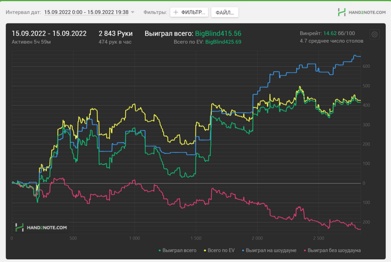The image size is (391, 262).
Task: Click the Hand2Note logo in the header
Action: tap(361, 12)
